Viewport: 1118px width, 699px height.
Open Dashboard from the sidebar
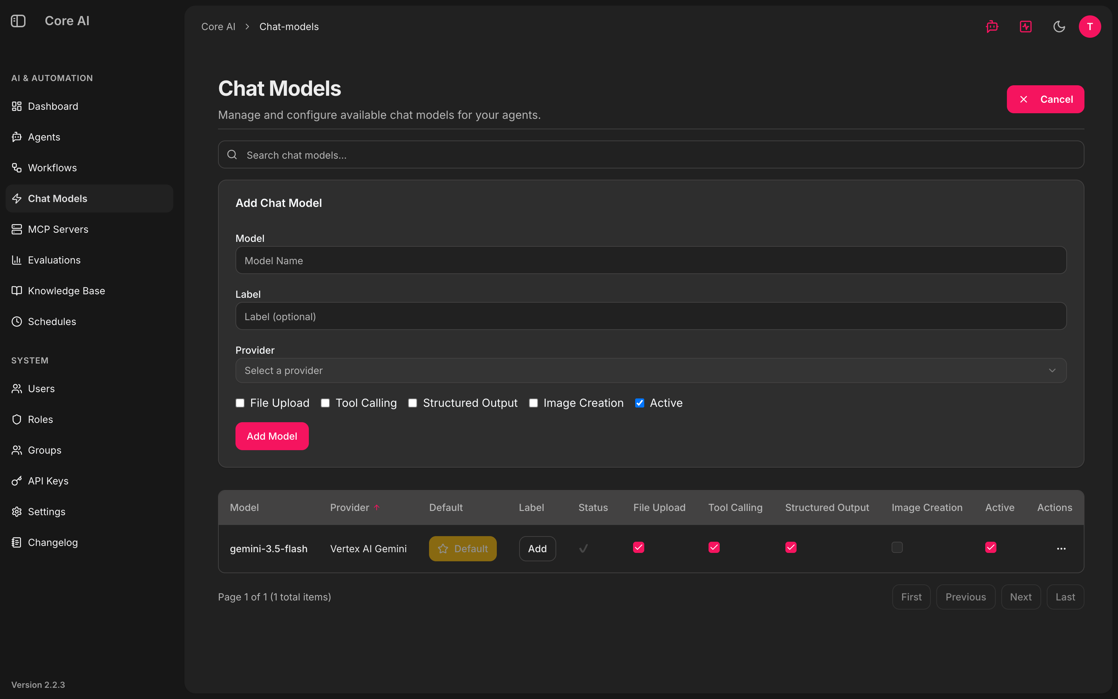click(x=89, y=106)
